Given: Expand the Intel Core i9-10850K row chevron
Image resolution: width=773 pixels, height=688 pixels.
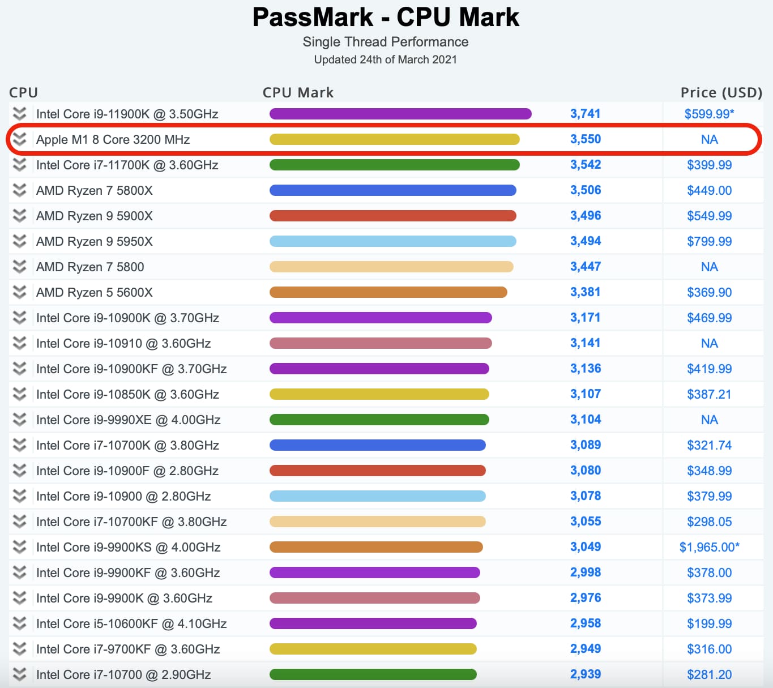Looking at the screenshot, I should point(20,394).
